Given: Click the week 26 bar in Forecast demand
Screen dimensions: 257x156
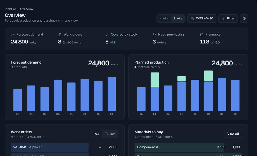Looking at the screenshot, I should click(x=58, y=96).
